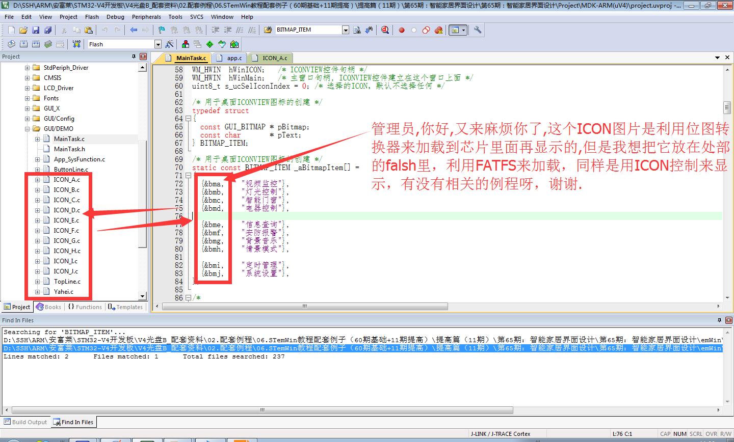Click the Build target icon
734x442 pixels.
(x=23, y=44)
